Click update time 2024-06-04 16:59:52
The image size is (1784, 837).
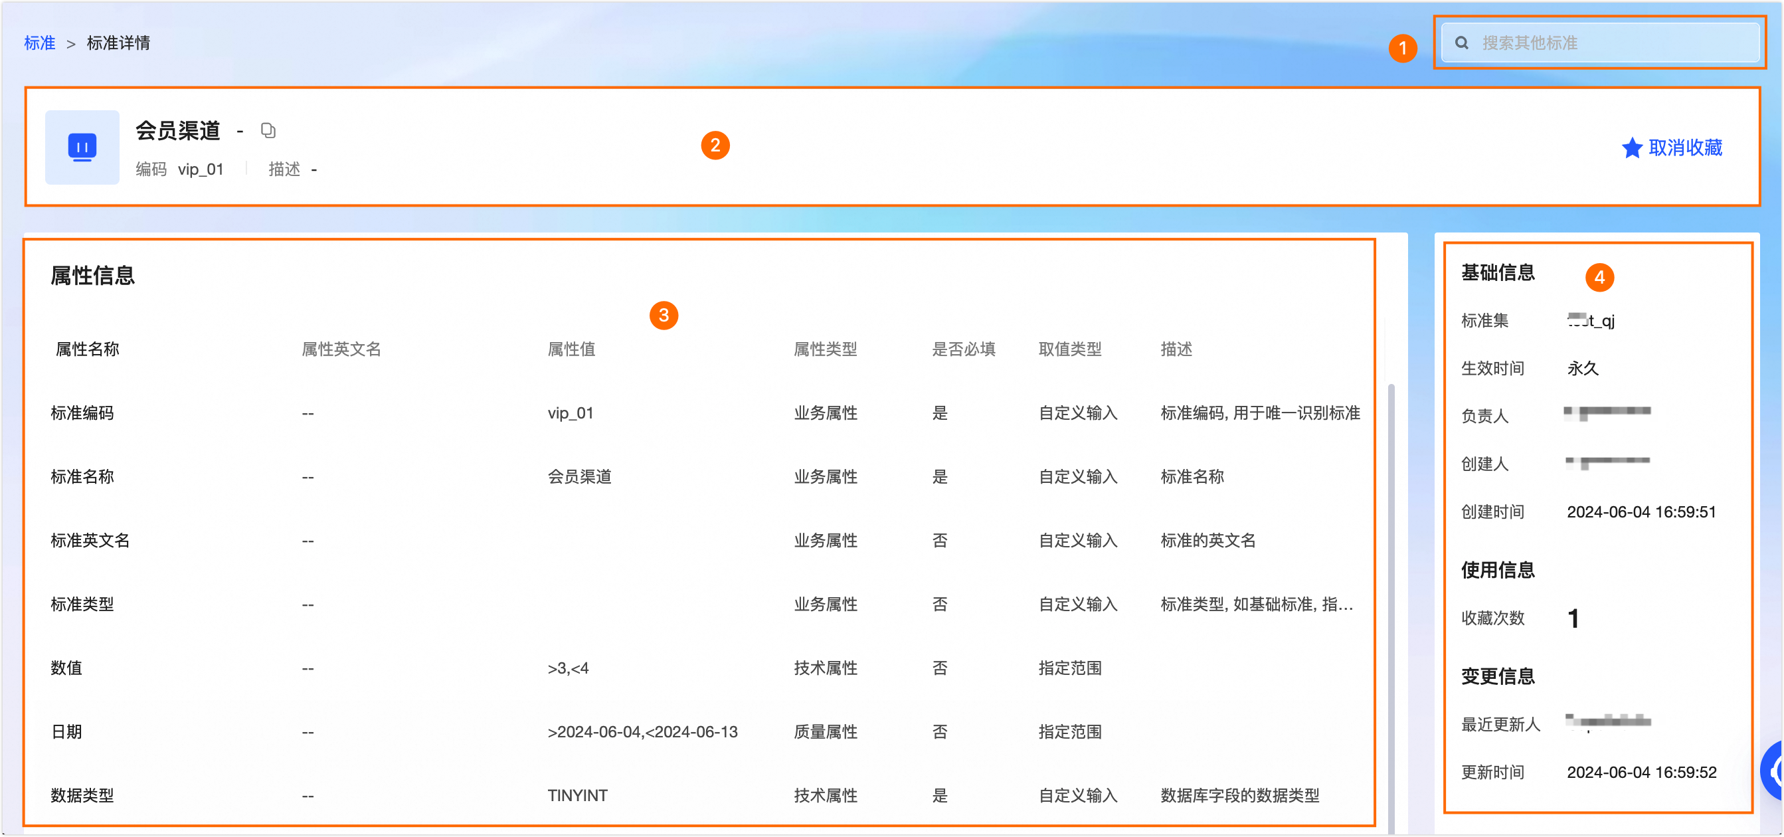tap(1641, 773)
